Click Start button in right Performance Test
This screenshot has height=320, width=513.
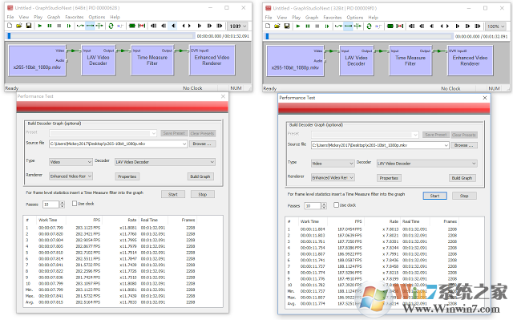tap(434, 196)
